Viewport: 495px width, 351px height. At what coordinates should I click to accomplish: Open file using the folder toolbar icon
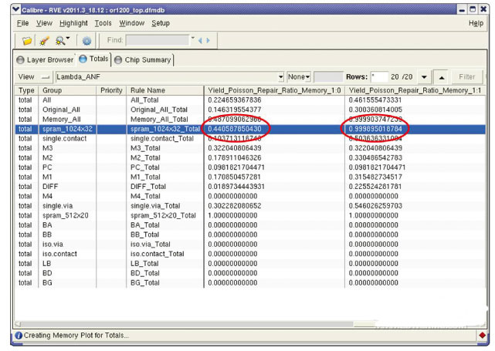(x=27, y=41)
